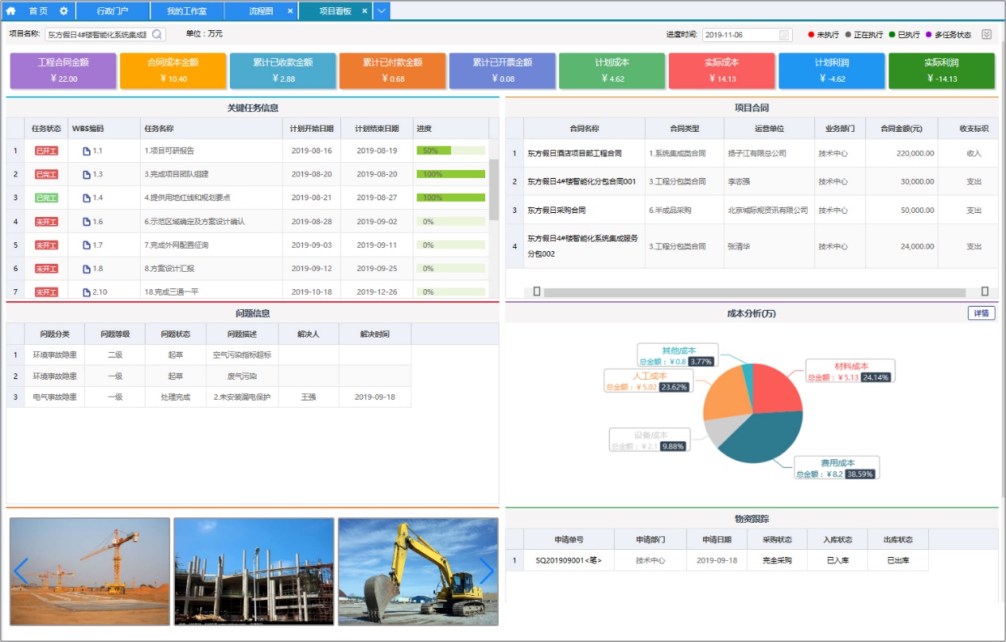Click the 进度时间 date input field
The height and width of the screenshot is (642, 1006).
point(740,35)
